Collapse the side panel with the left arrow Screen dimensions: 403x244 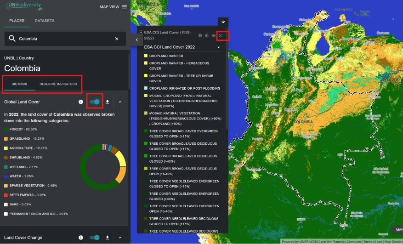click(136, 40)
